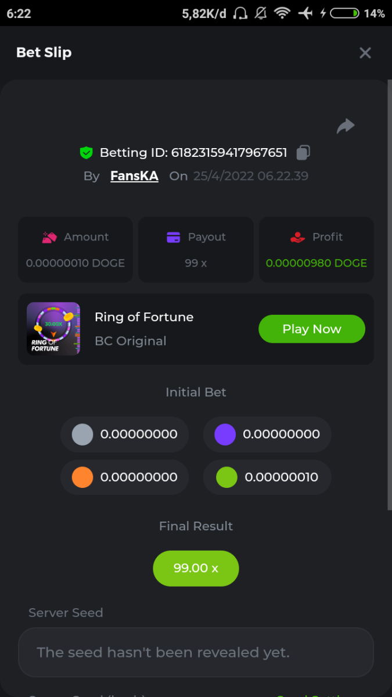The height and width of the screenshot is (697, 392).
Task: Tap the Wi-Fi icon in status bar
Action: [282, 13]
